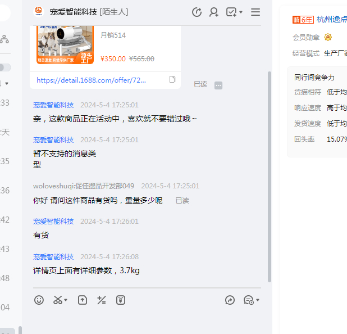
Task: Toggle the switch in left sidebar
Action: coord(5,67)
